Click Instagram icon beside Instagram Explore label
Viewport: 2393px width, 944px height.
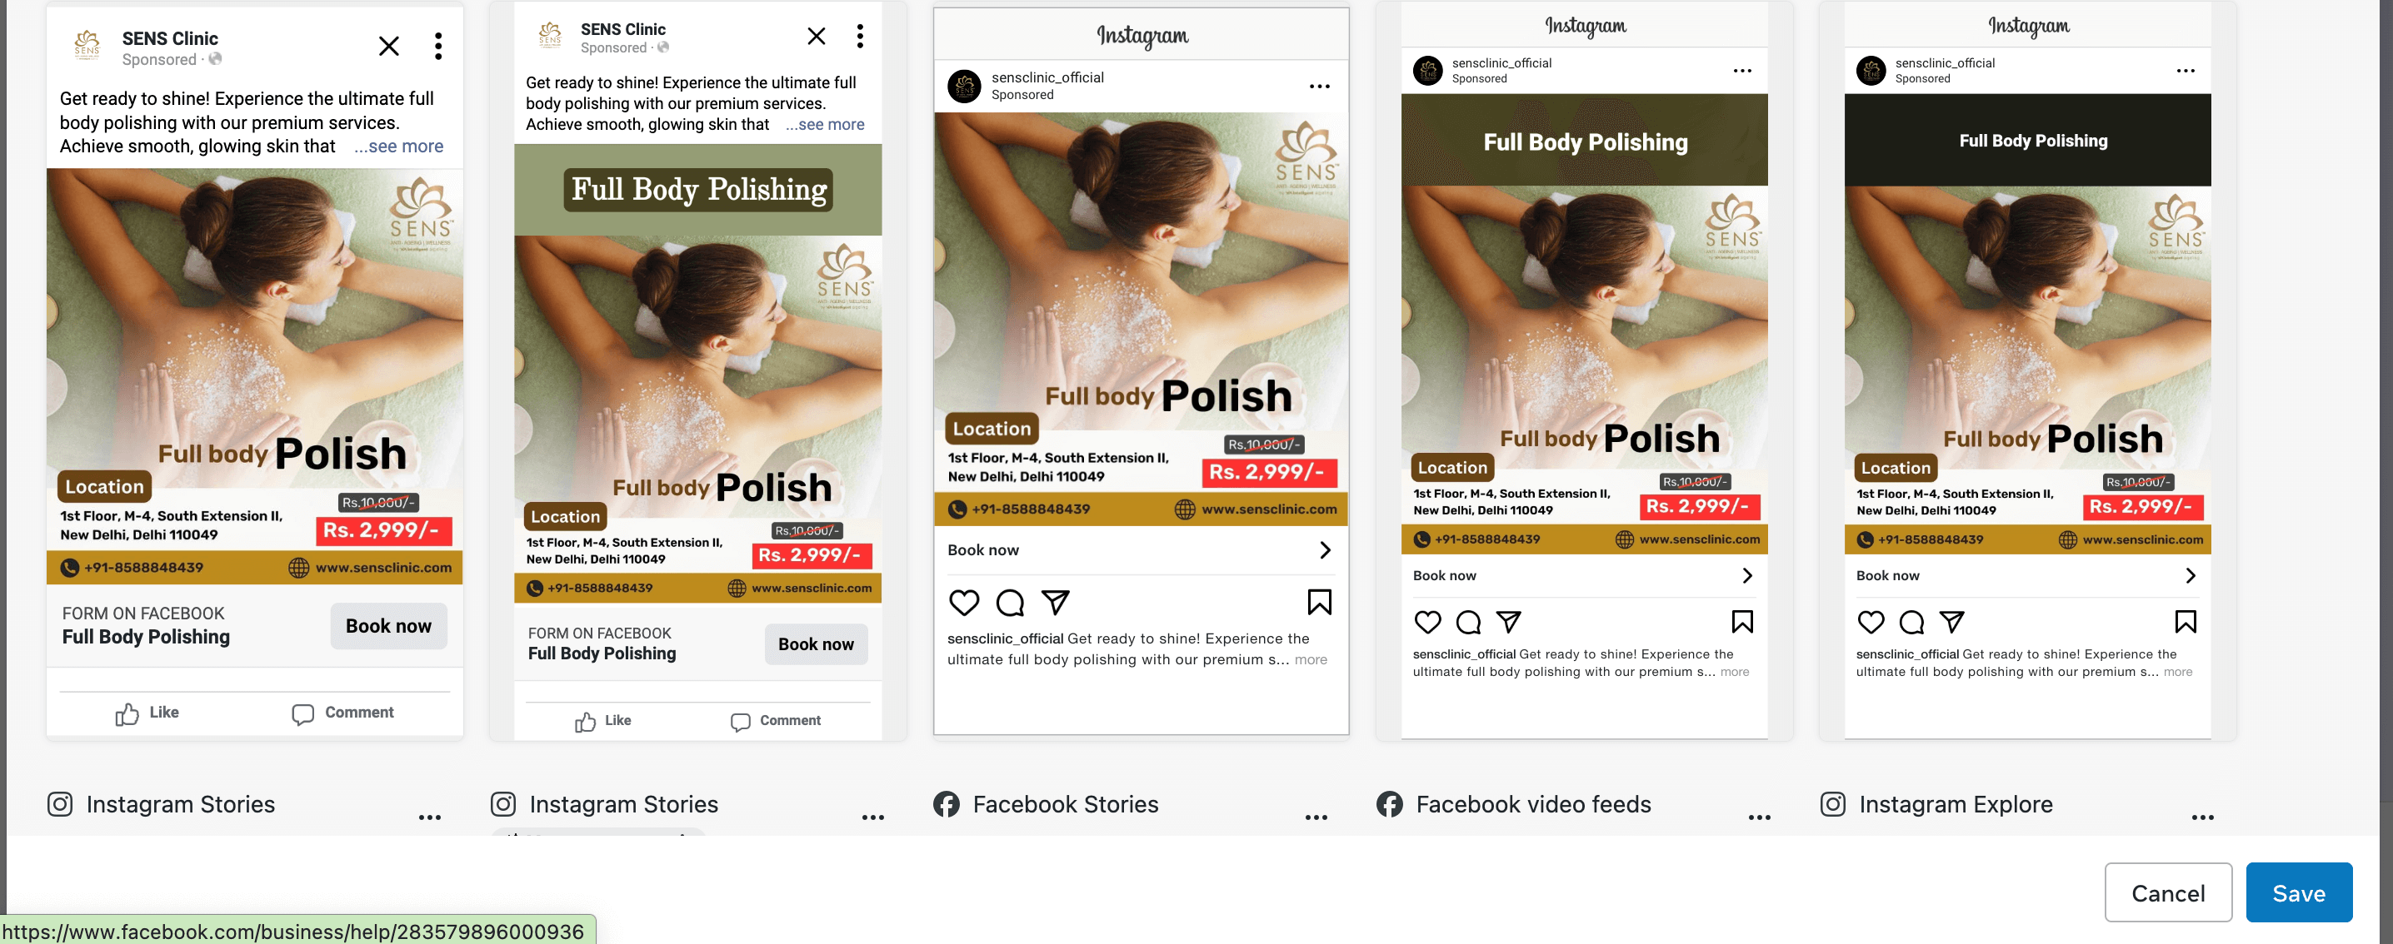[1833, 804]
